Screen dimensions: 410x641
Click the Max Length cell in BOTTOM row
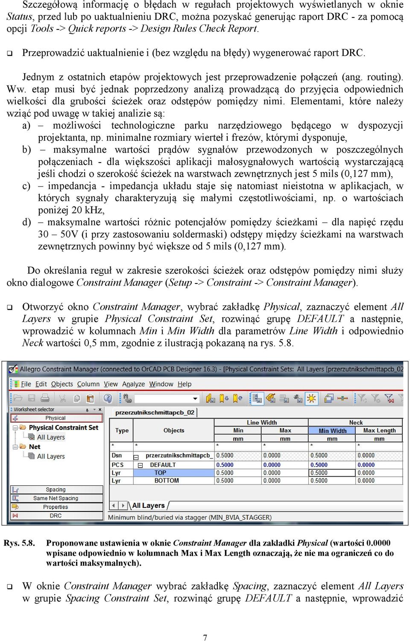(x=379, y=481)
